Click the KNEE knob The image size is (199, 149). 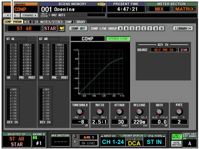pos(179,112)
